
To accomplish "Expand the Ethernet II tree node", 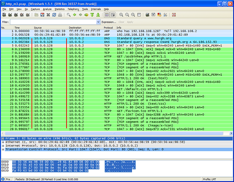I will 3,142.
